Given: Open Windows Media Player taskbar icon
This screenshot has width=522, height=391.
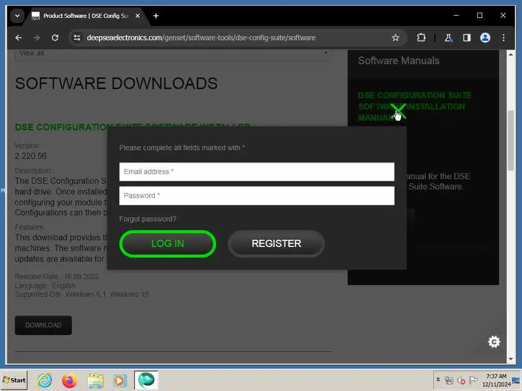Looking at the screenshot, I should point(120,380).
